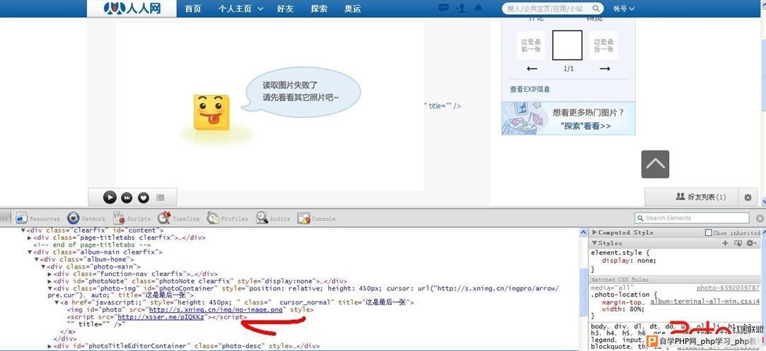Open the Scripts panel in DevTools
Image resolution: width=766 pixels, height=351 pixels.
132,218
